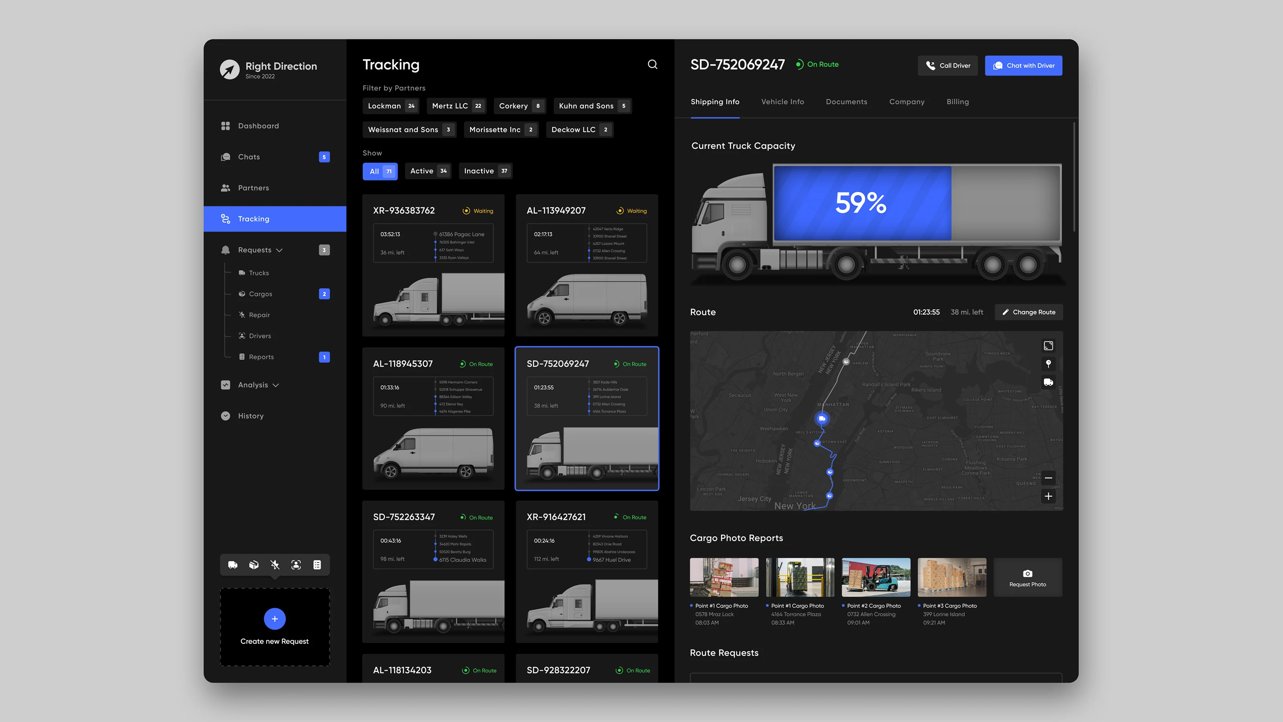The image size is (1283, 722).
Task: Expand map to fullscreen icon
Action: [x=1048, y=346]
